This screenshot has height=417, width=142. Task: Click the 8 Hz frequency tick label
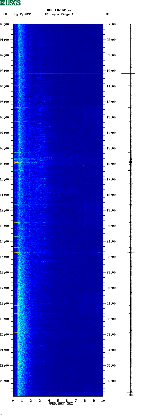click(85, 401)
